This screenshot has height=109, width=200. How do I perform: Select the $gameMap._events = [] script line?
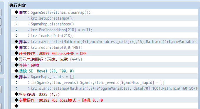pos(104,77)
